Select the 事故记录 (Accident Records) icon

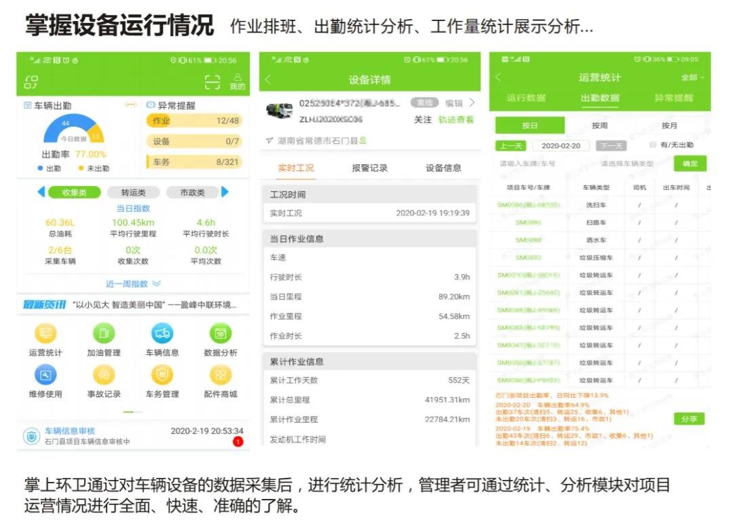(x=103, y=375)
